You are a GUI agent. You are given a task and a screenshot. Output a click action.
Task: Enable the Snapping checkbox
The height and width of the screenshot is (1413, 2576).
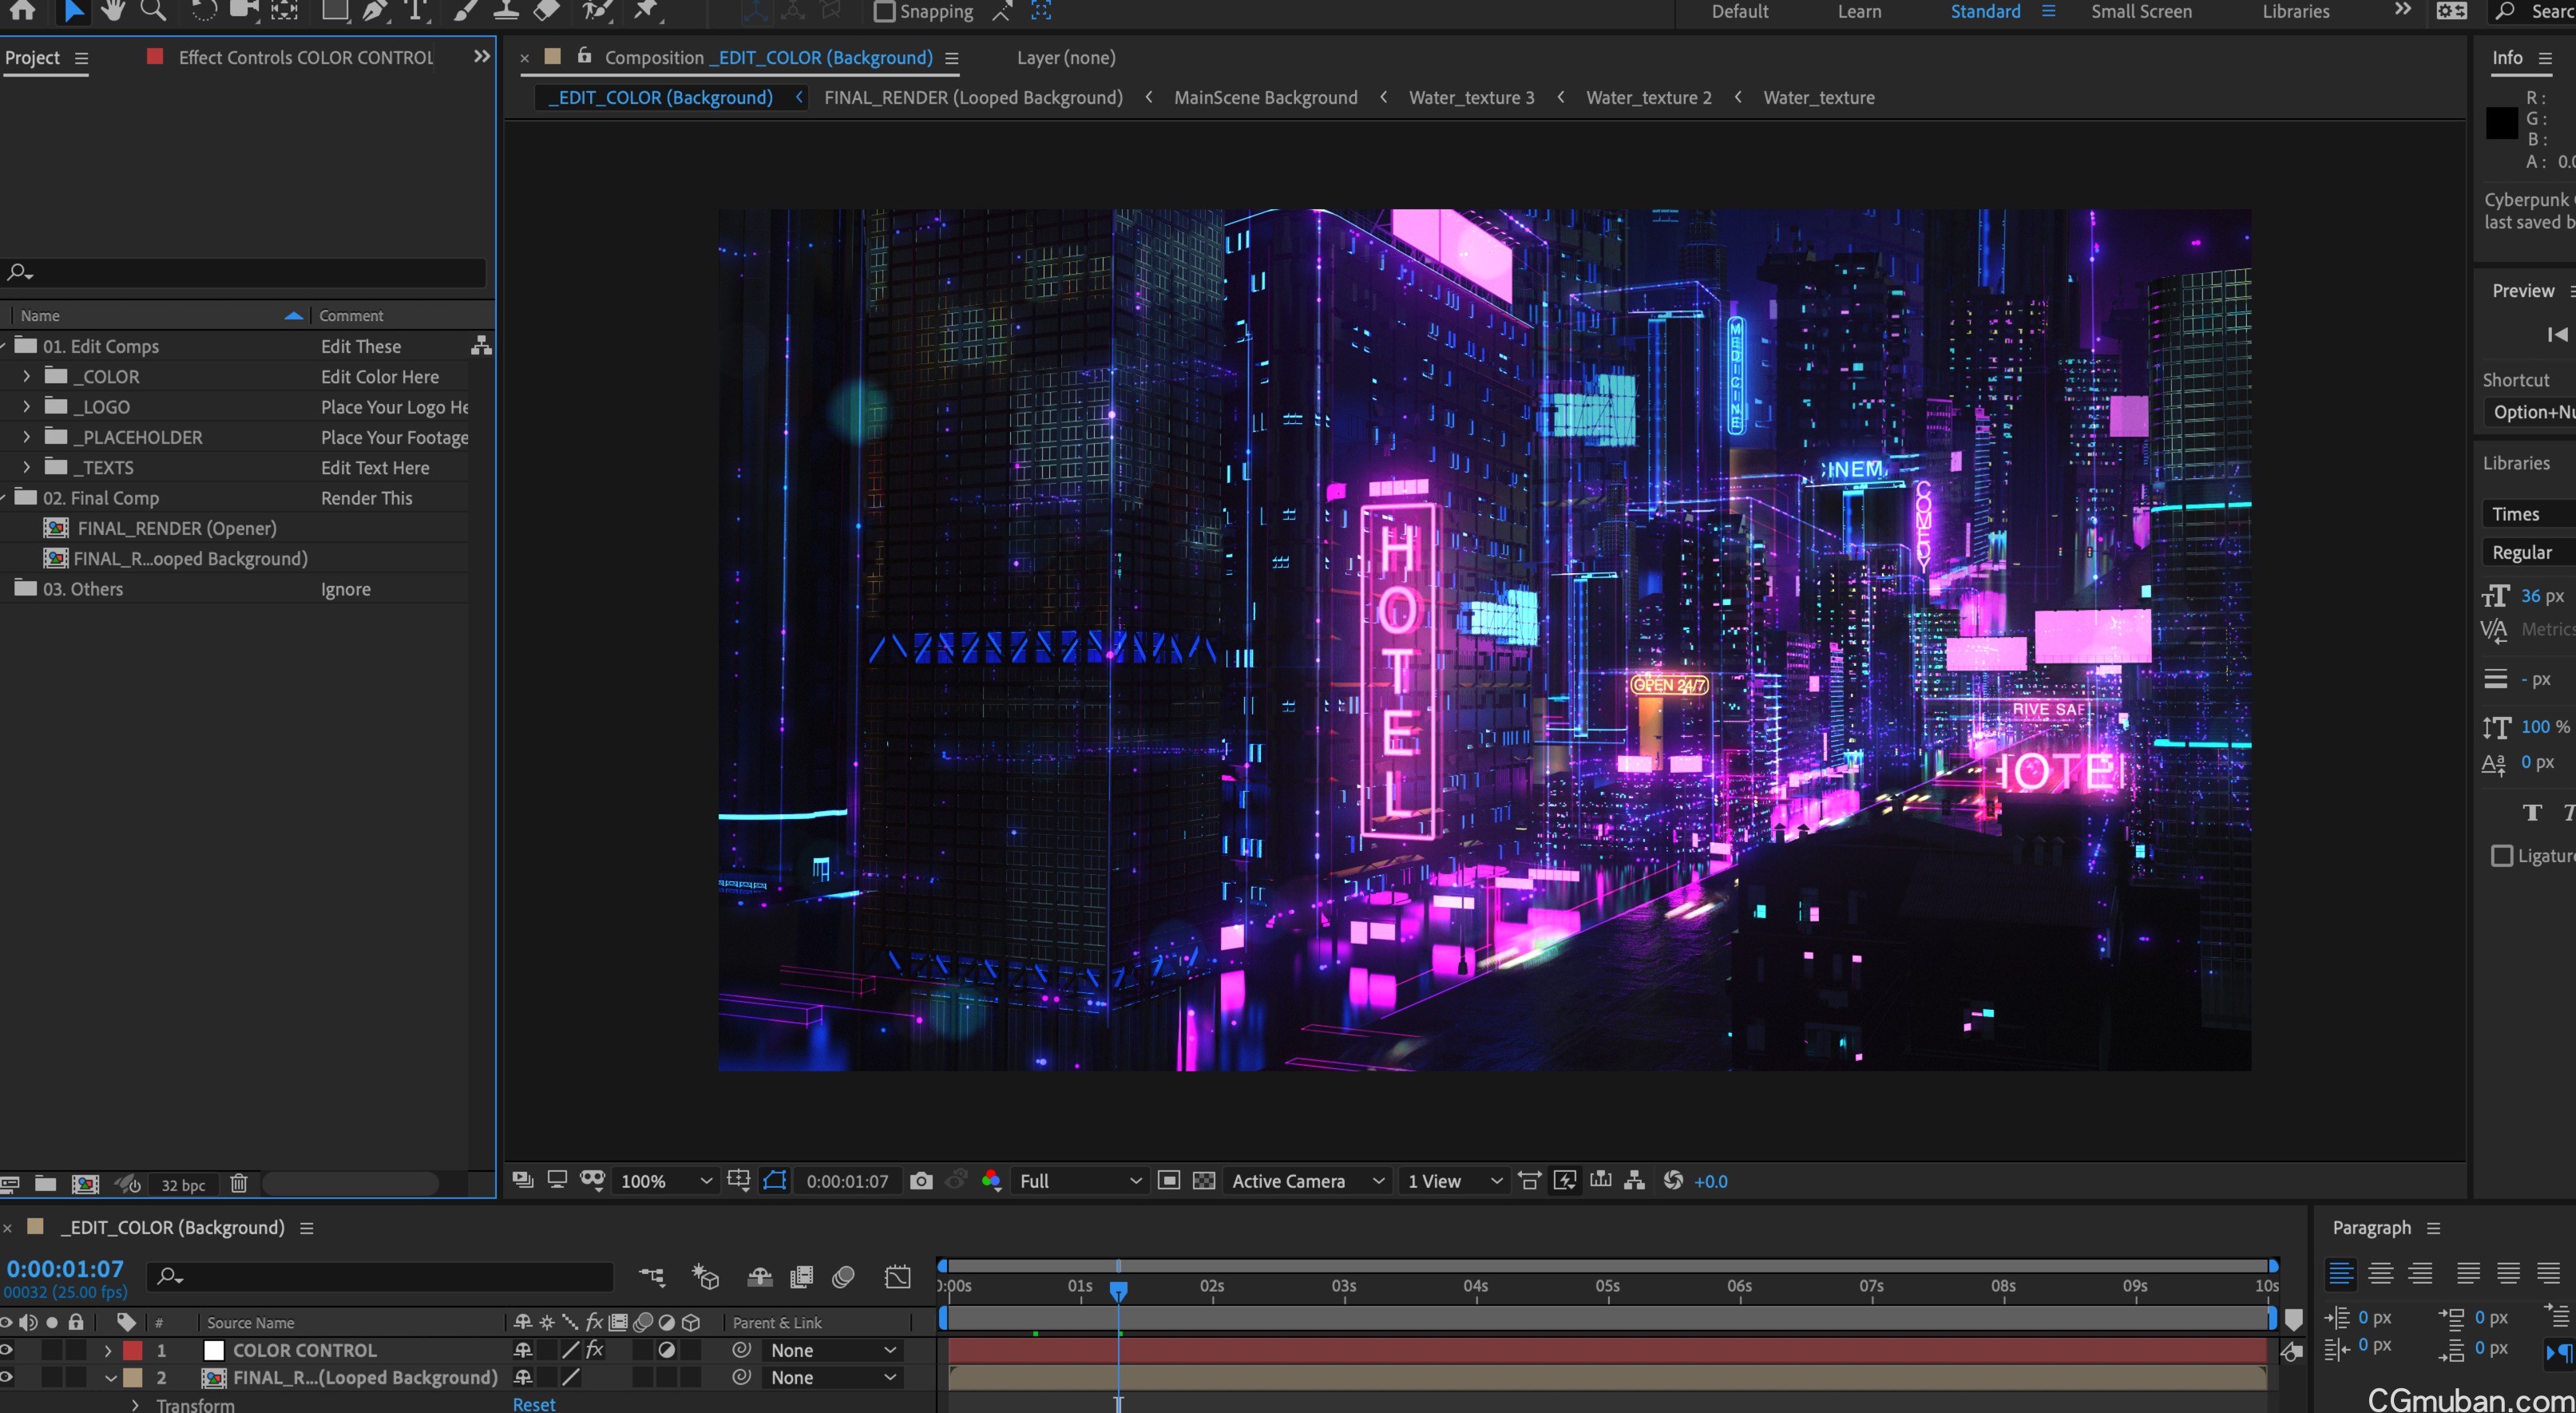tap(884, 12)
